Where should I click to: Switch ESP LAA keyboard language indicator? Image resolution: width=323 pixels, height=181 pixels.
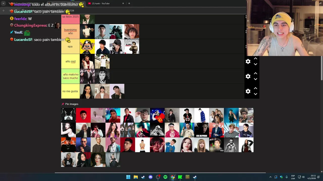click(293, 177)
